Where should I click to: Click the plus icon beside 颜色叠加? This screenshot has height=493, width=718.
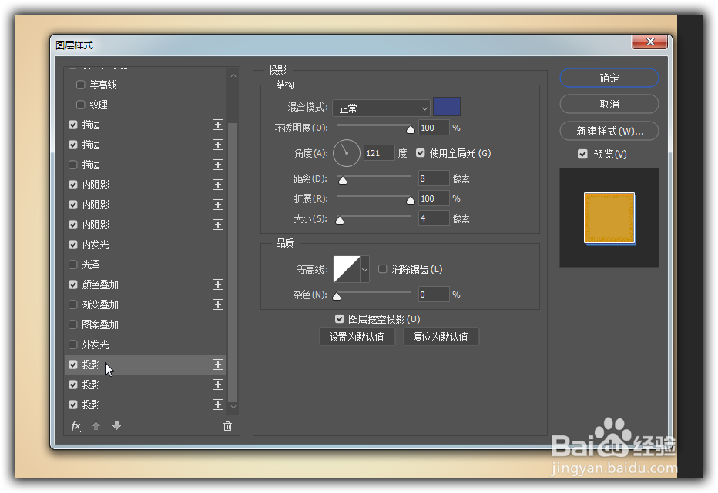click(218, 285)
